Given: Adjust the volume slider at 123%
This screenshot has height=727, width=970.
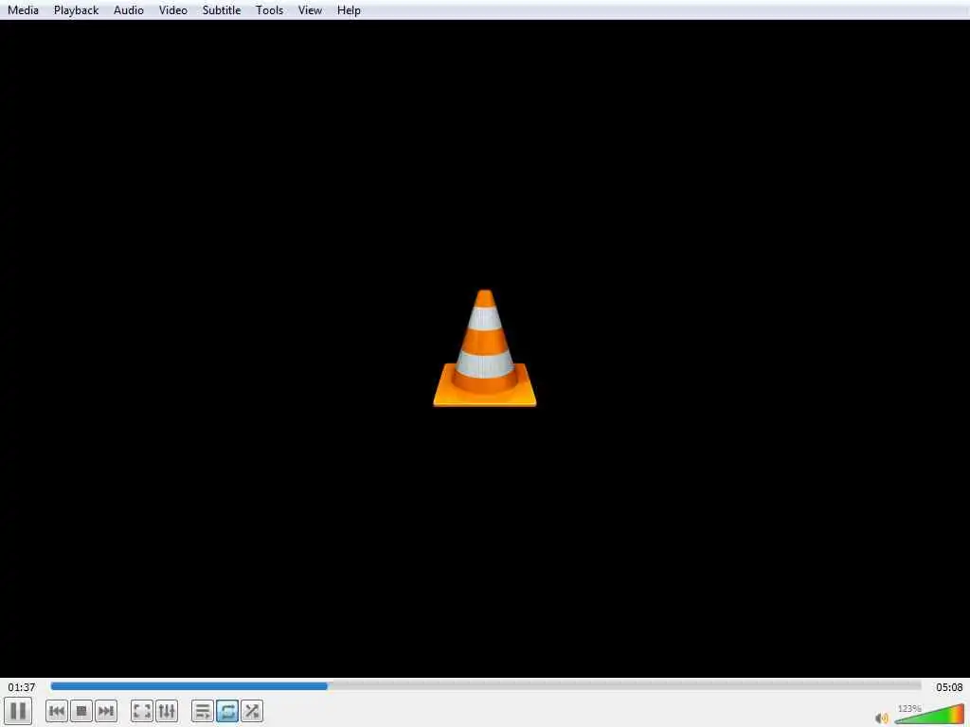Looking at the screenshot, I should pyautogui.click(x=930, y=714).
